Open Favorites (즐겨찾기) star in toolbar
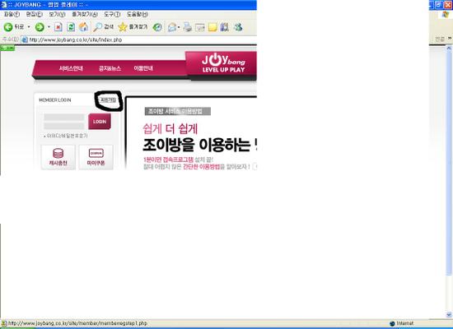This screenshot has width=453, height=329. pyautogui.click(x=133, y=27)
